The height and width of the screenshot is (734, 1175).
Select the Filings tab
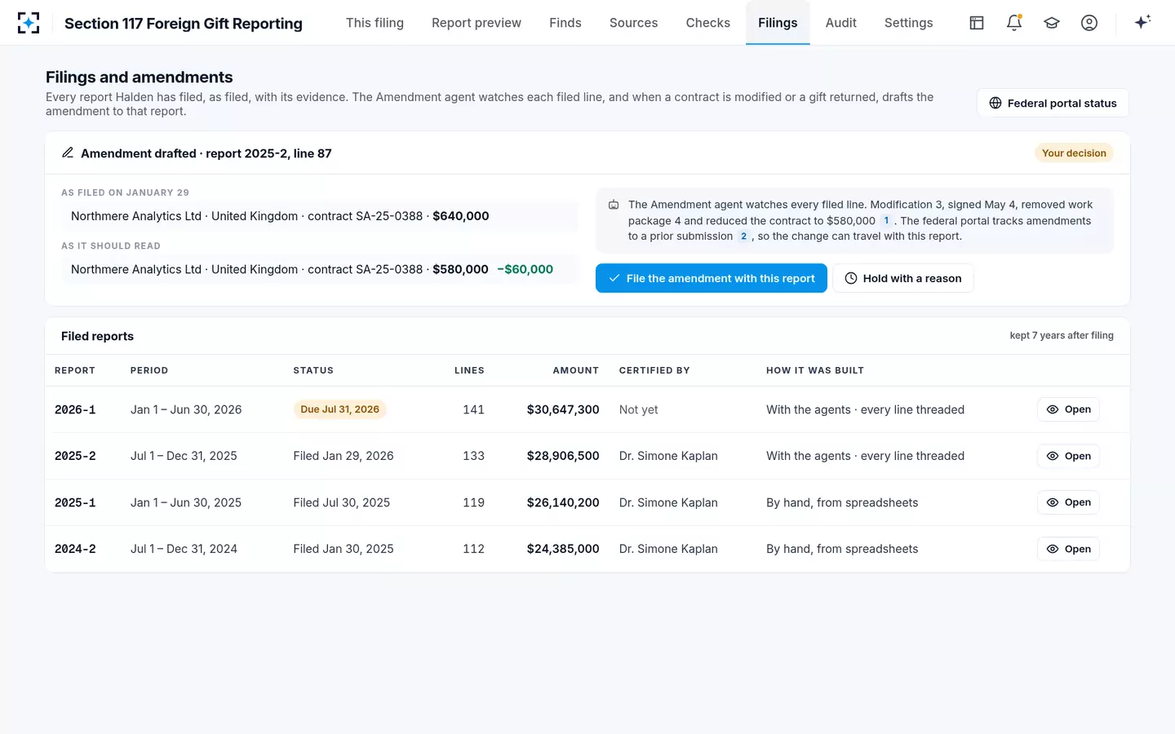pyautogui.click(x=778, y=23)
